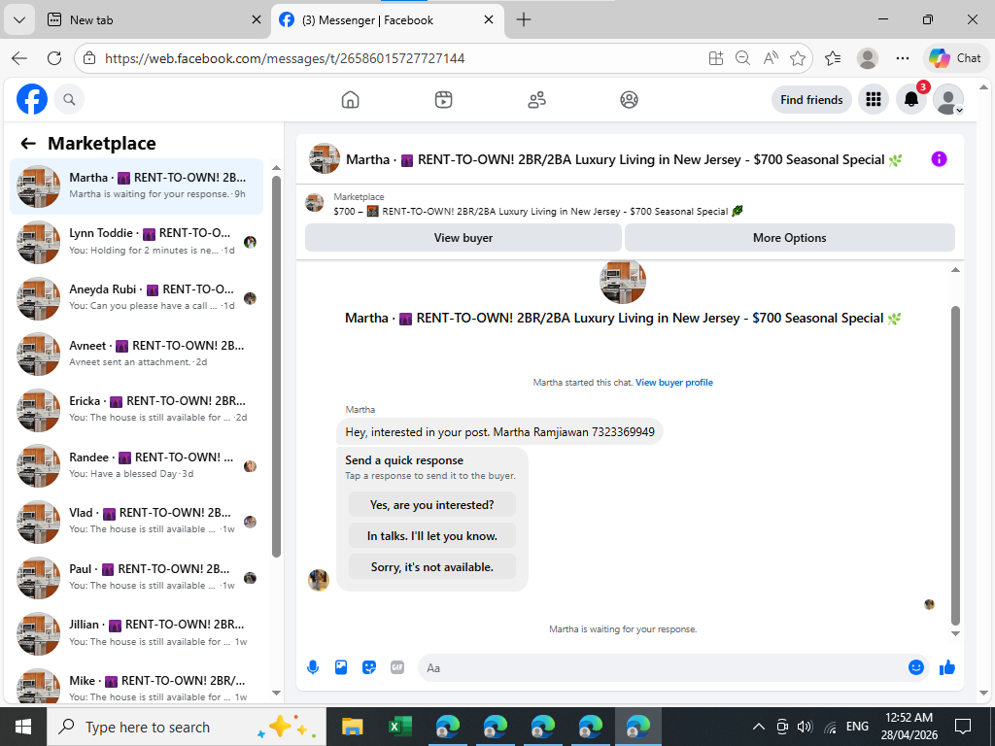This screenshot has width=995, height=746.
Task: Open the account profile menu
Action: tap(948, 100)
